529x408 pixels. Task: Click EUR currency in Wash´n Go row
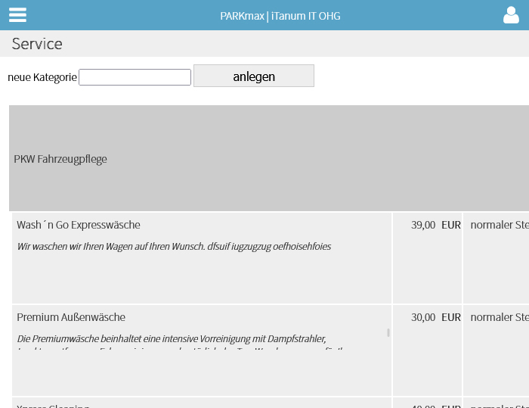click(x=451, y=225)
